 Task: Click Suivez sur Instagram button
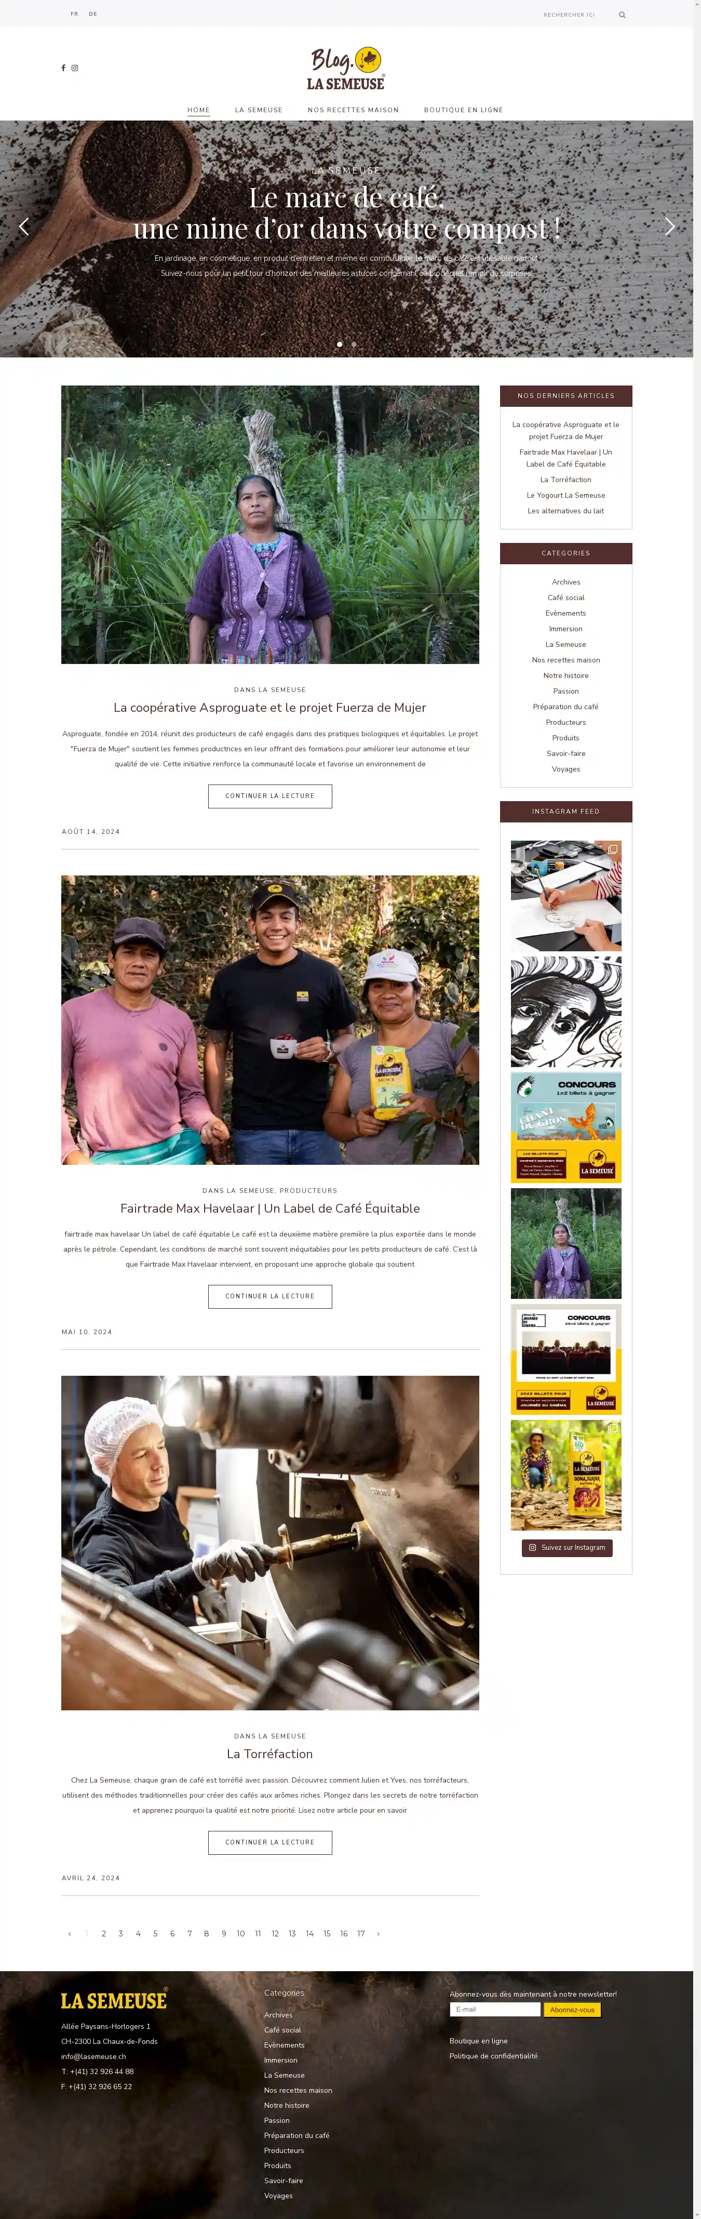(567, 1548)
